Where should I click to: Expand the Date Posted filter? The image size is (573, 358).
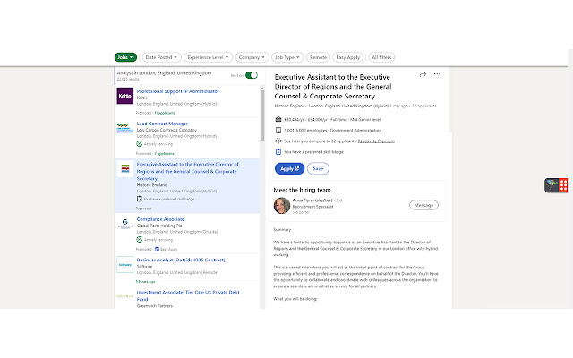pos(161,57)
